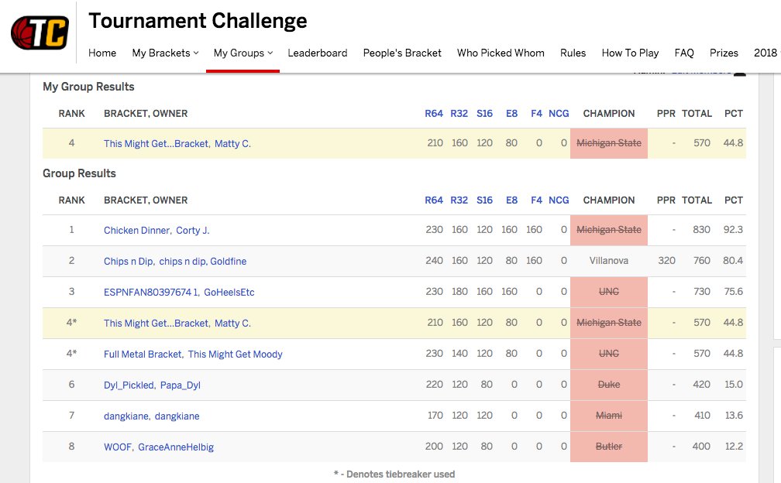Image resolution: width=781 pixels, height=483 pixels.
Task: Click the crossed-out Miami champion cell
Action: pos(609,416)
